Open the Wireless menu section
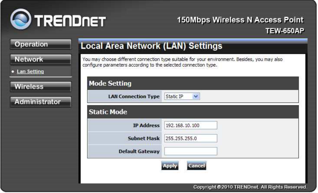318x193 pixels. tap(41, 86)
